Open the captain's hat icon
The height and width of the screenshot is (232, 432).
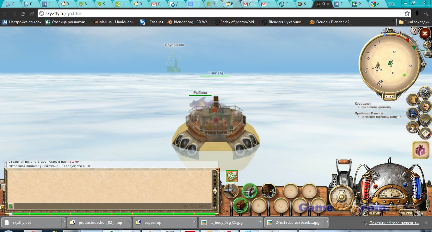[413, 113]
